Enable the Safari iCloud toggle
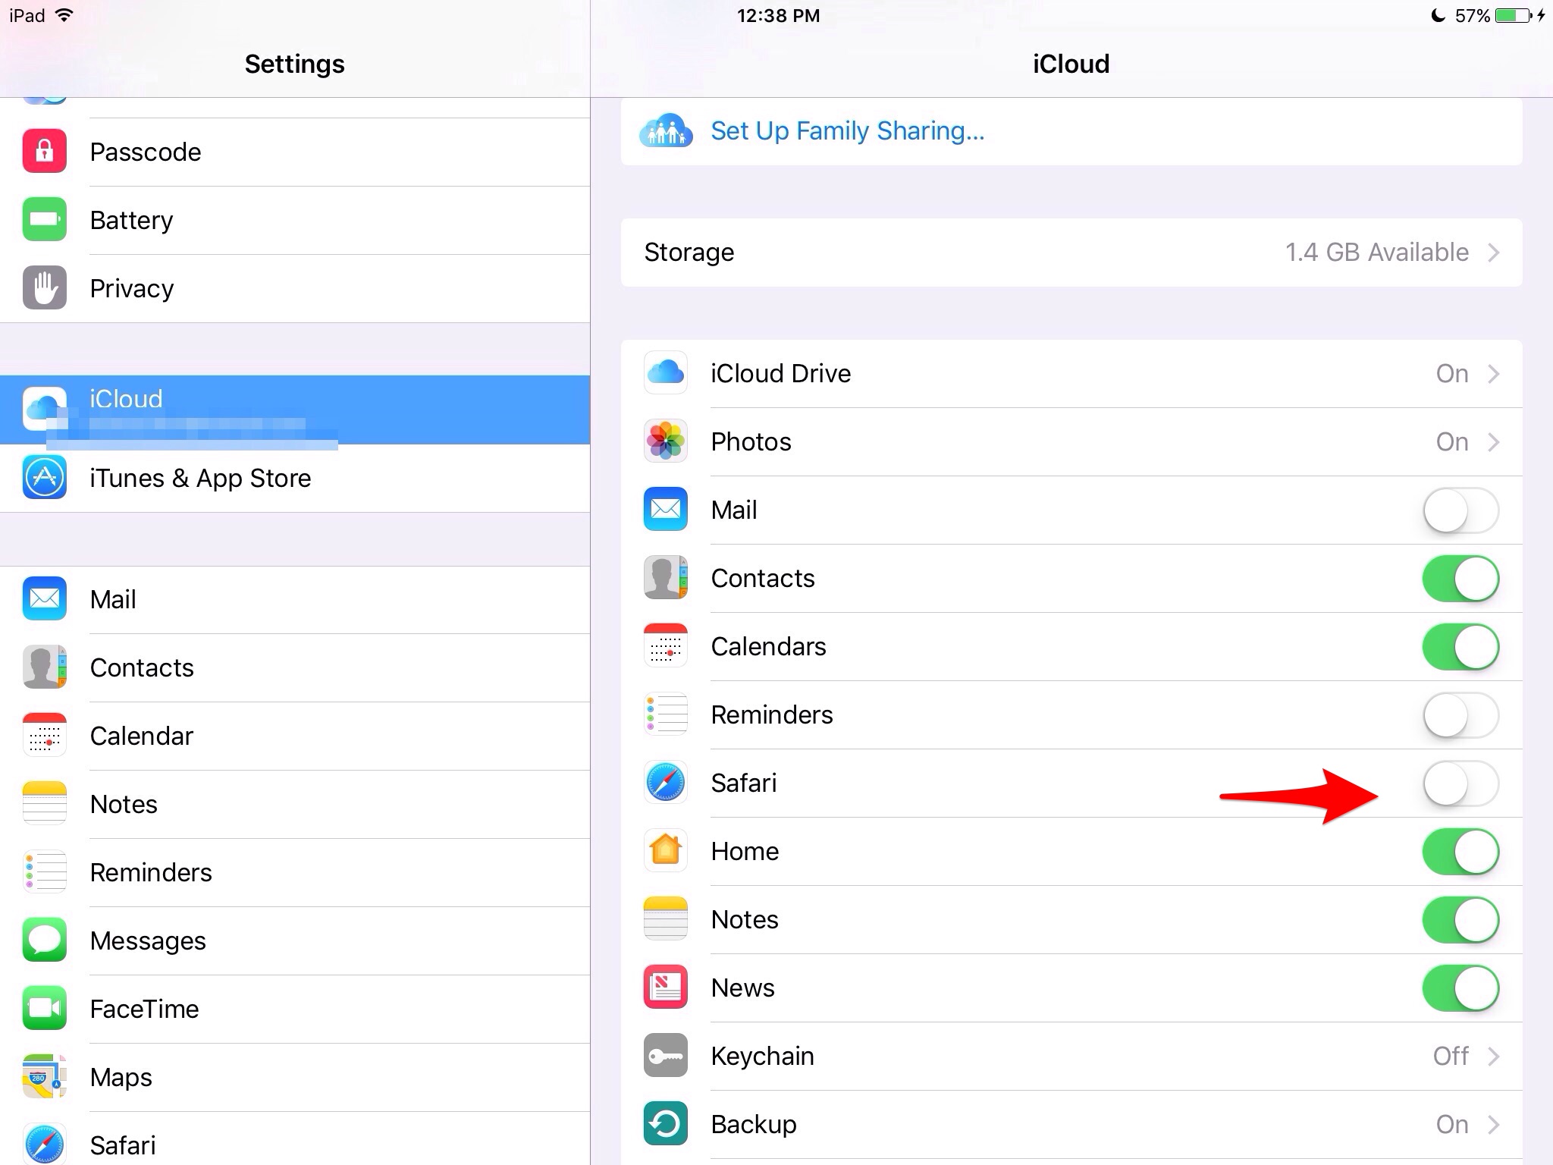This screenshot has height=1165, width=1553. (x=1460, y=783)
